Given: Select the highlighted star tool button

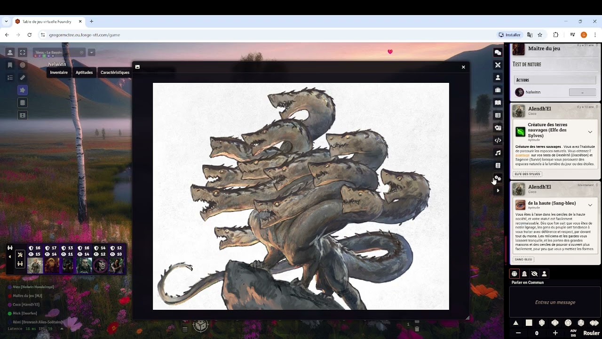Looking at the screenshot, I should click(23, 90).
